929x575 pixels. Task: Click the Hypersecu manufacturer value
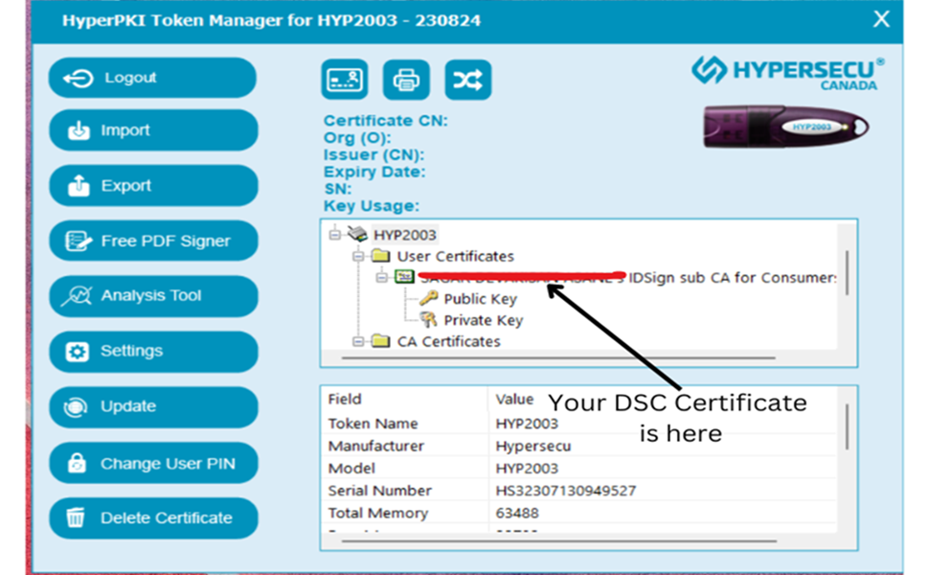[x=533, y=446]
